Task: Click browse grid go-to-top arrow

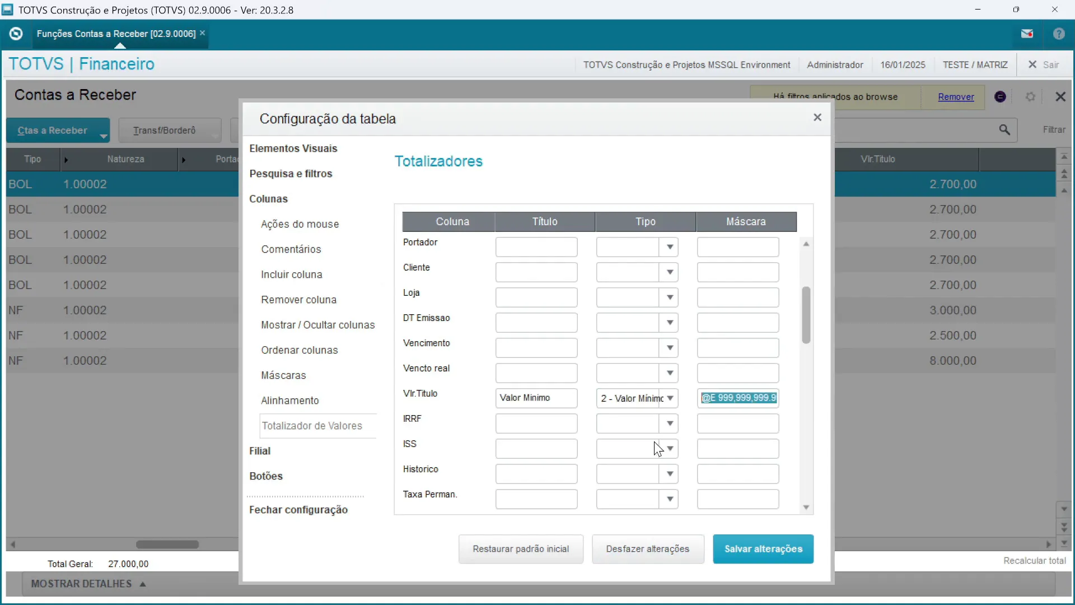Action: pos(1064,157)
